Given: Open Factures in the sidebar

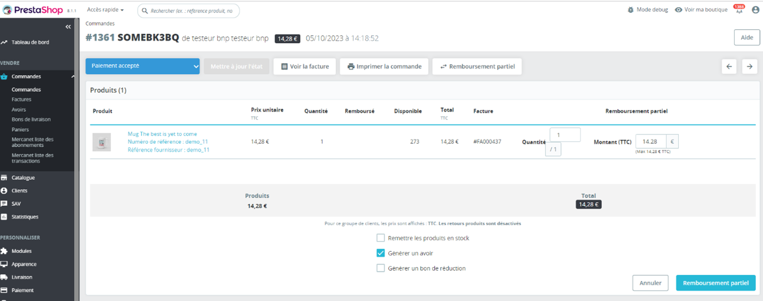Looking at the screenshot, I should pyautogui.click(x=22, y=100).
